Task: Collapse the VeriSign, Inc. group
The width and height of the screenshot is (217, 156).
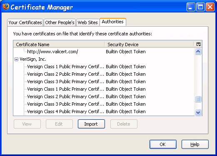Action: pos(16,59)
